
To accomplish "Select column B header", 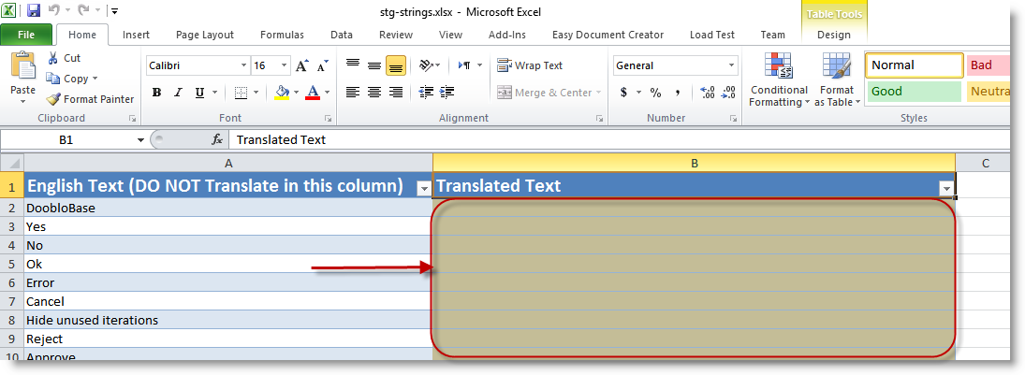I will [694, 163].
